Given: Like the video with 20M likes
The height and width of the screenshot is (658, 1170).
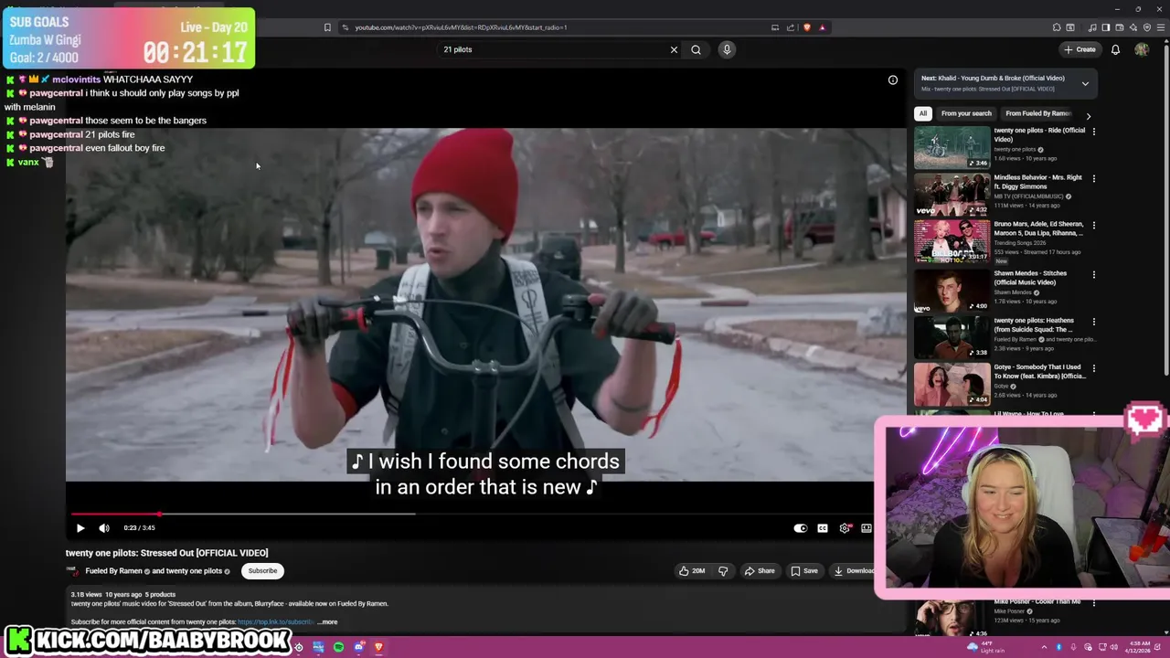Looking at the screenshot, I should pos(691,570).
